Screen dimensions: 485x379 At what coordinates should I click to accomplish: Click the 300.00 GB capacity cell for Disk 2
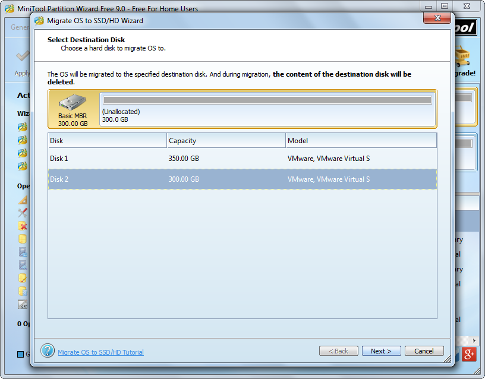(184, 179)
